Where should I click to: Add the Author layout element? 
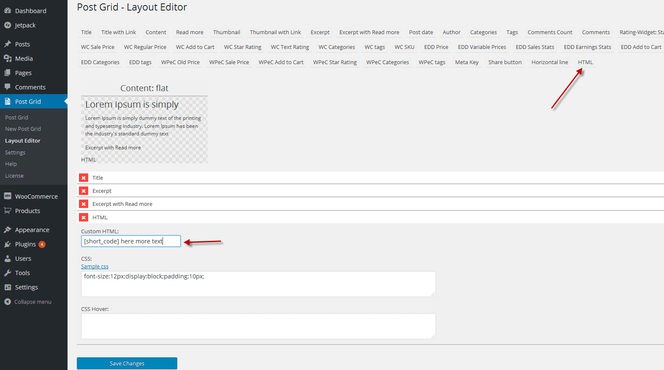click(x=452, y=32)
